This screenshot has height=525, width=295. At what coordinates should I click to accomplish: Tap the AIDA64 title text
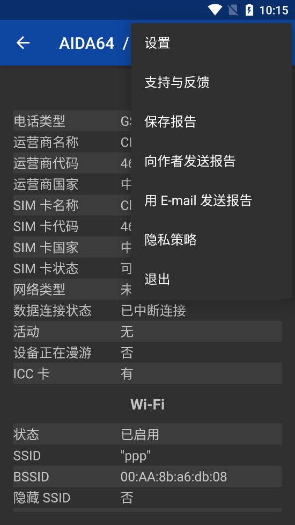pyautogui.click(x=87, y=43)
